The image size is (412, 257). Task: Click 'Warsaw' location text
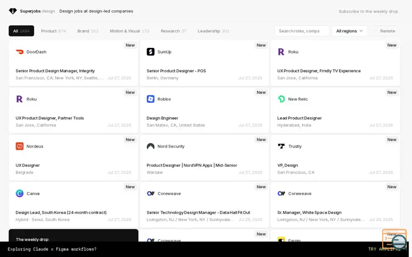coord(154,172)
